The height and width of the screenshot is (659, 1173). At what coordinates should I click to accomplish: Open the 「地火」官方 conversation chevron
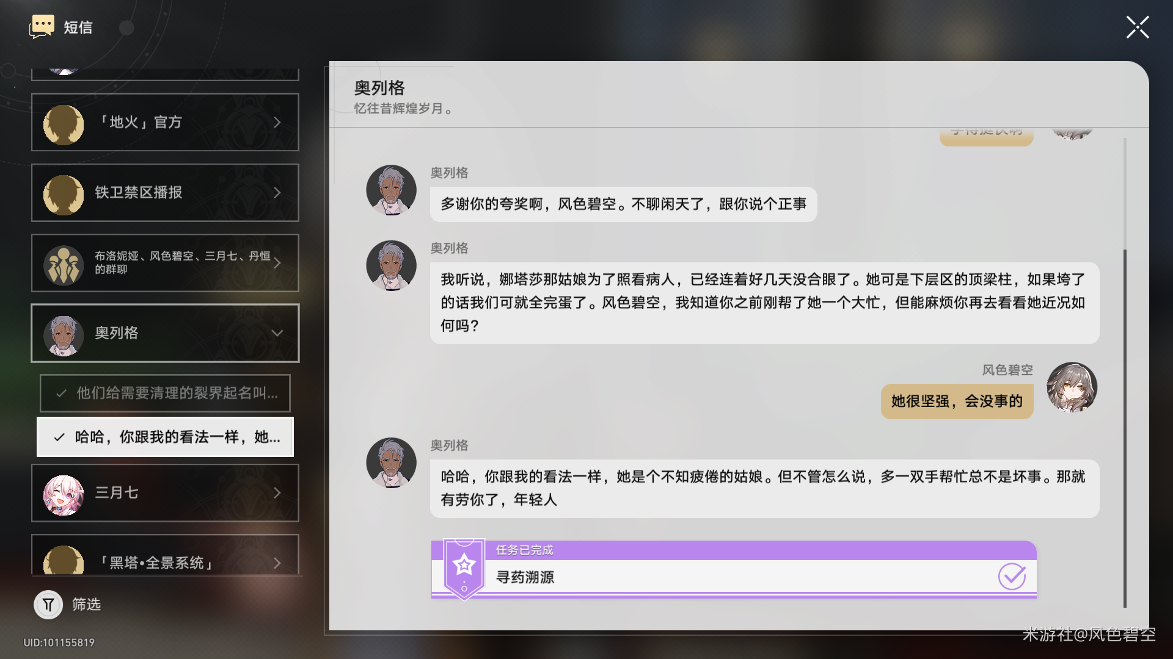tap(277, 123)
